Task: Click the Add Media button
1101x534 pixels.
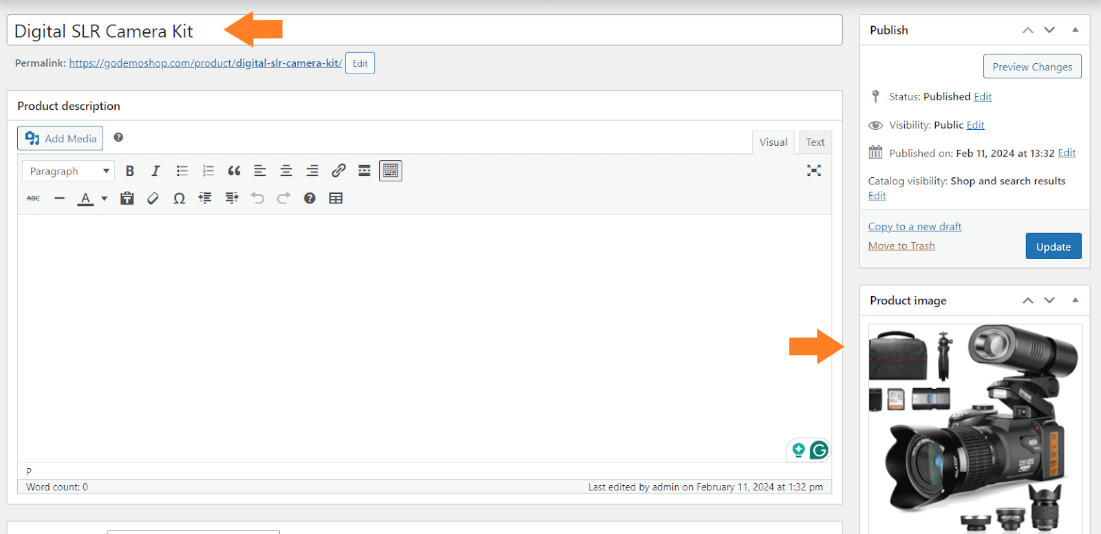Action: [x=60, y=138]
